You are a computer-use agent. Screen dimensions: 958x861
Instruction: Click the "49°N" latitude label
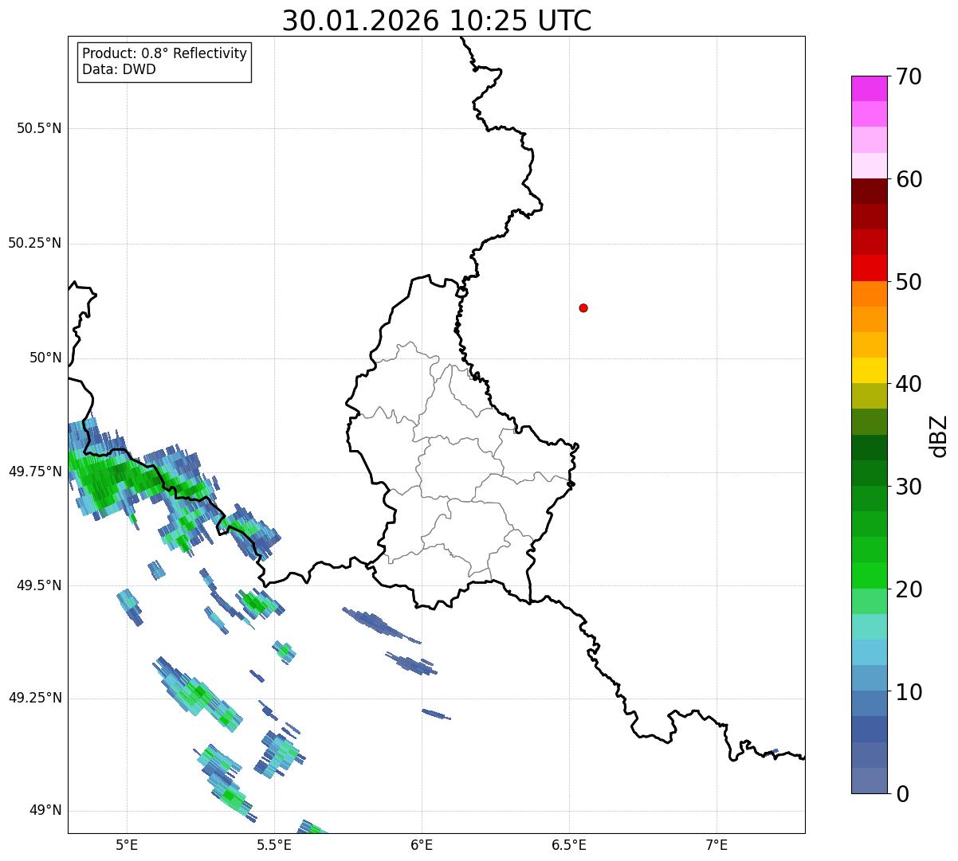[45, 811]
